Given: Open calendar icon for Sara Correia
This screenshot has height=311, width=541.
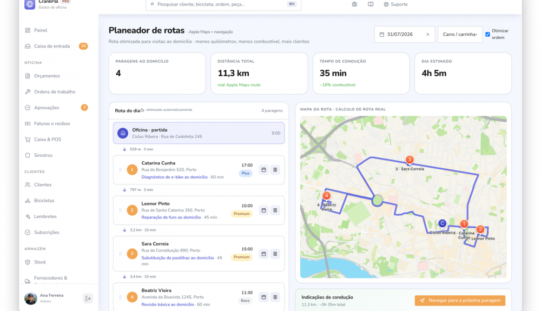Looking at the screenshot, I should 263,254.
